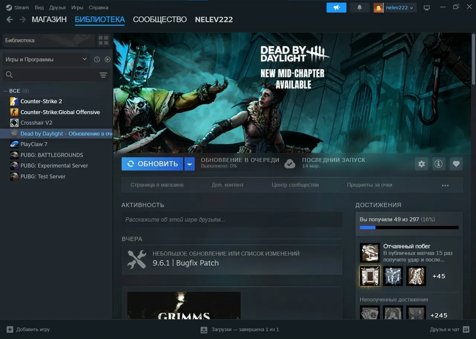476x339 pixels.
Task: Switch to Big Picture mode icon
Action: tap(427, 8)
